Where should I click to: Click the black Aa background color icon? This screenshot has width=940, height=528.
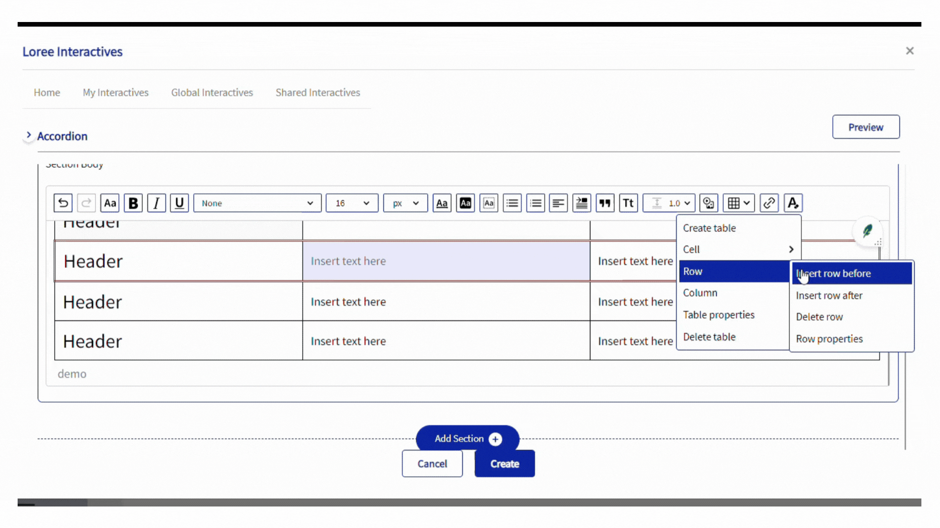tap(466, 203)
